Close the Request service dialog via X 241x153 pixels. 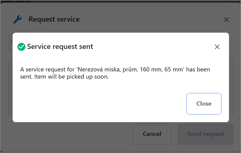click(227, 19)
